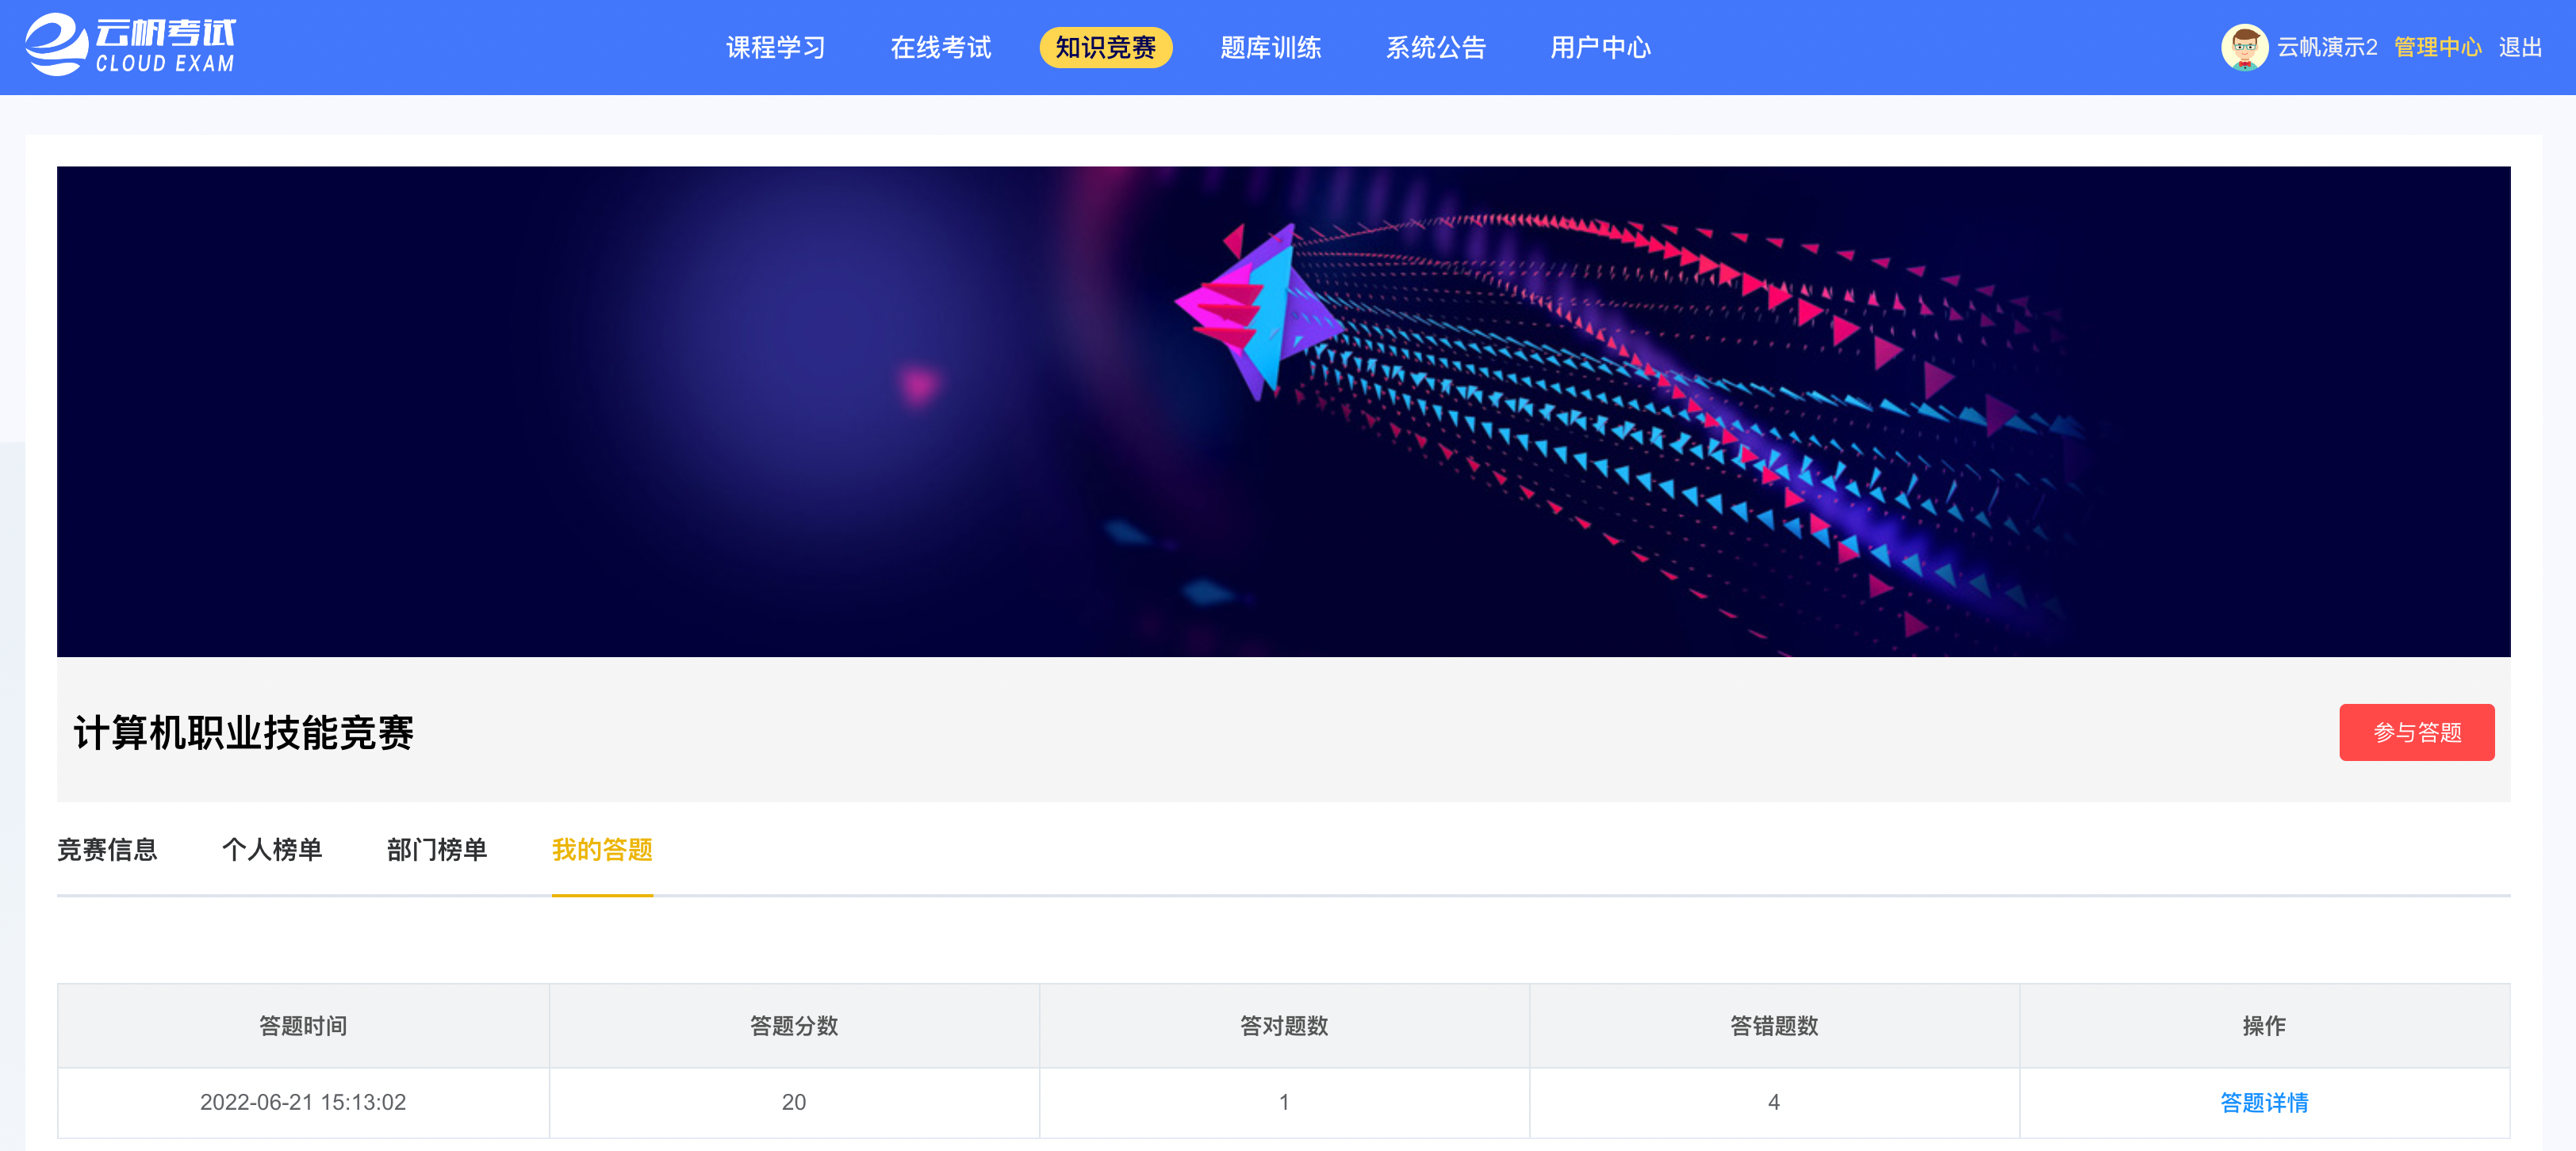Click the competition banner image
The width and height of the screenshot is (2576, 1151).
click(x=1283, y=411)
